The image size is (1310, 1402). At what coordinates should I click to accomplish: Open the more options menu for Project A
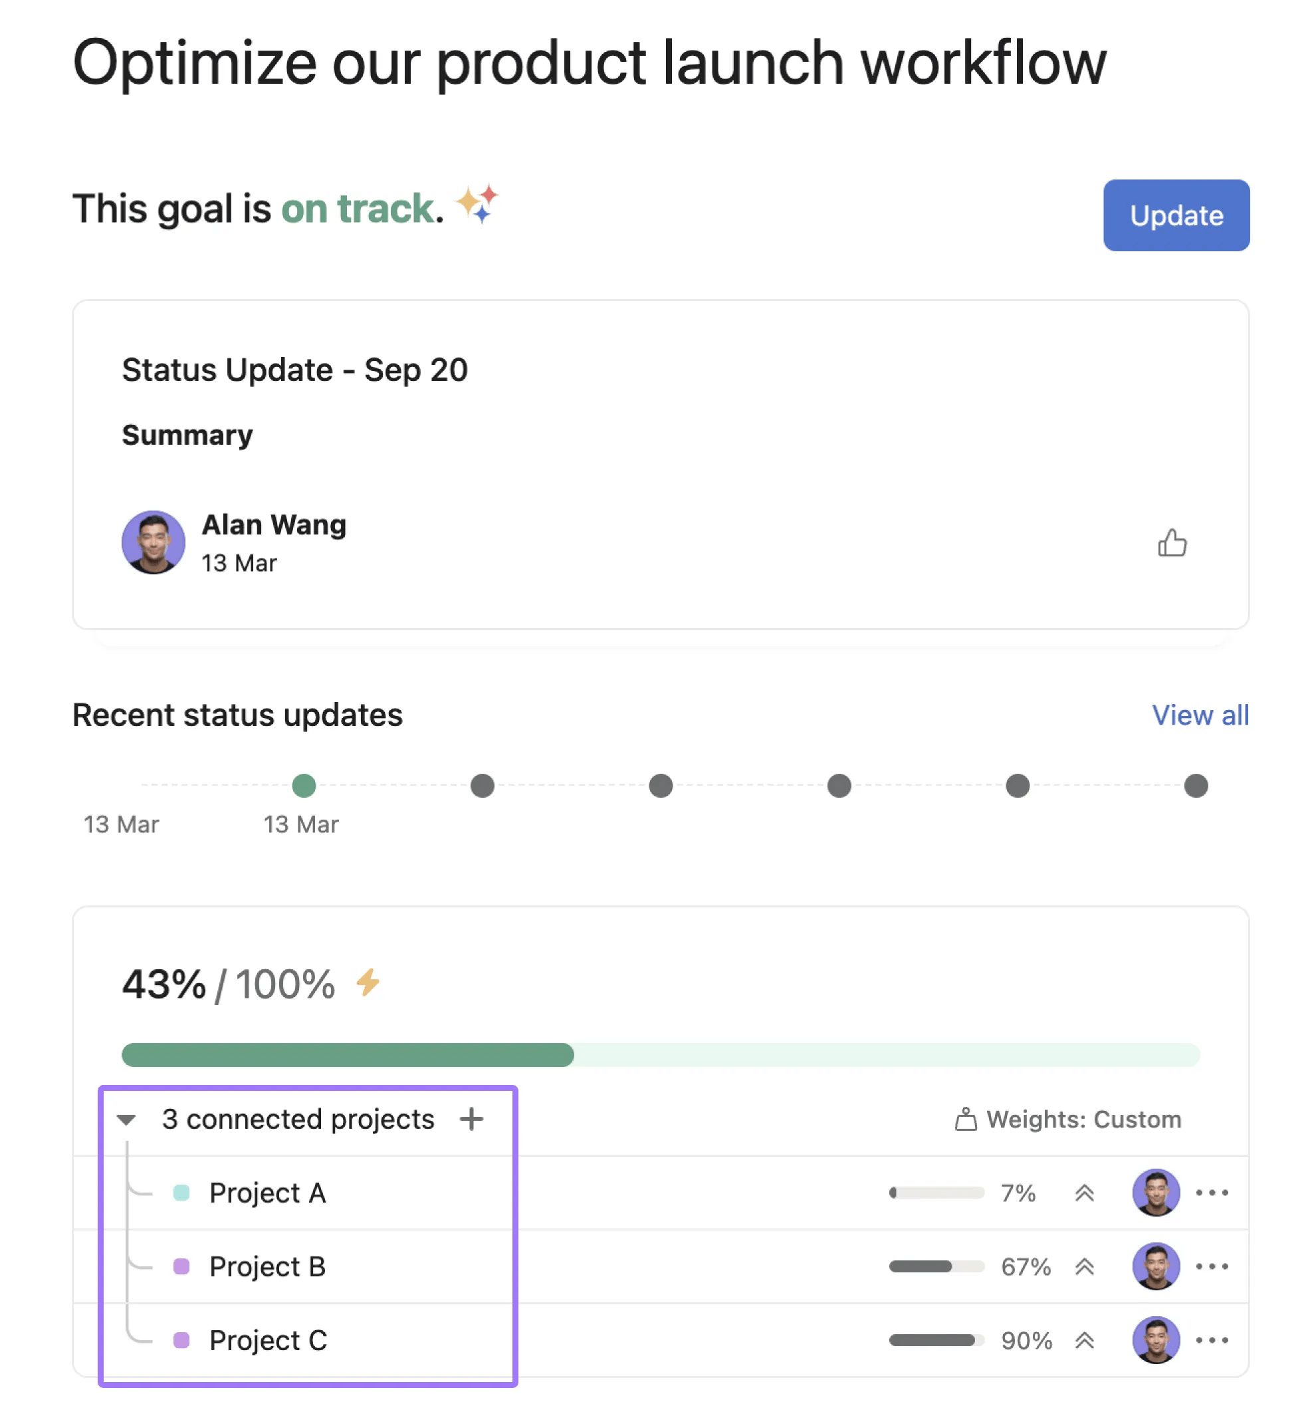(x=1211, y=1193)
